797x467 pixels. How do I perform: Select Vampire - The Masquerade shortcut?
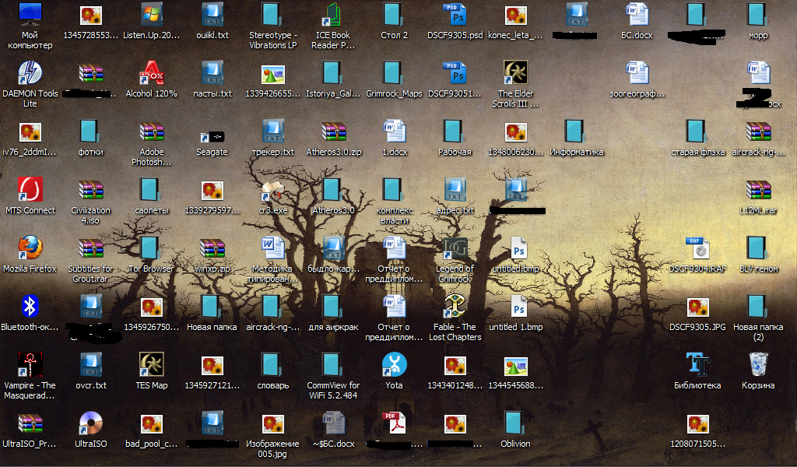(30, 365)
